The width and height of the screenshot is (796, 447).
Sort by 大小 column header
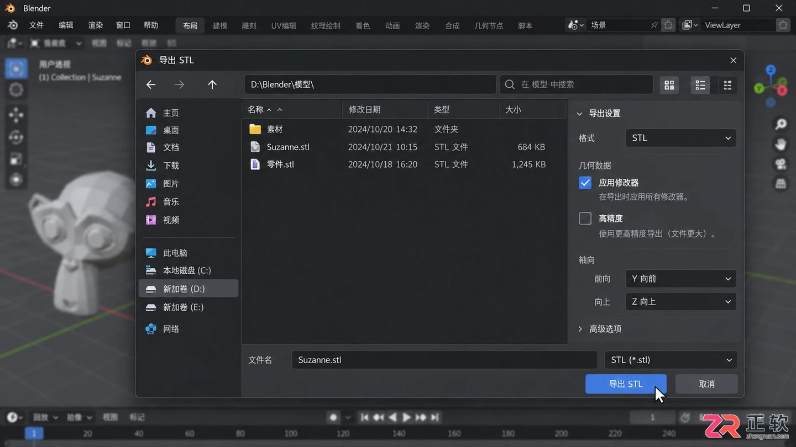(532, 110)
